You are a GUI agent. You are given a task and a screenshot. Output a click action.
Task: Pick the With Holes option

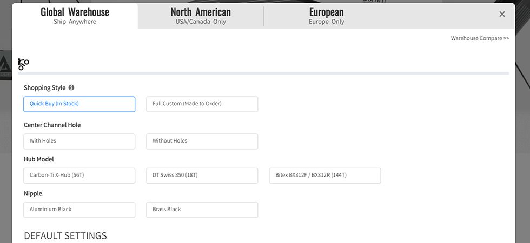click(x=79, y=141)
